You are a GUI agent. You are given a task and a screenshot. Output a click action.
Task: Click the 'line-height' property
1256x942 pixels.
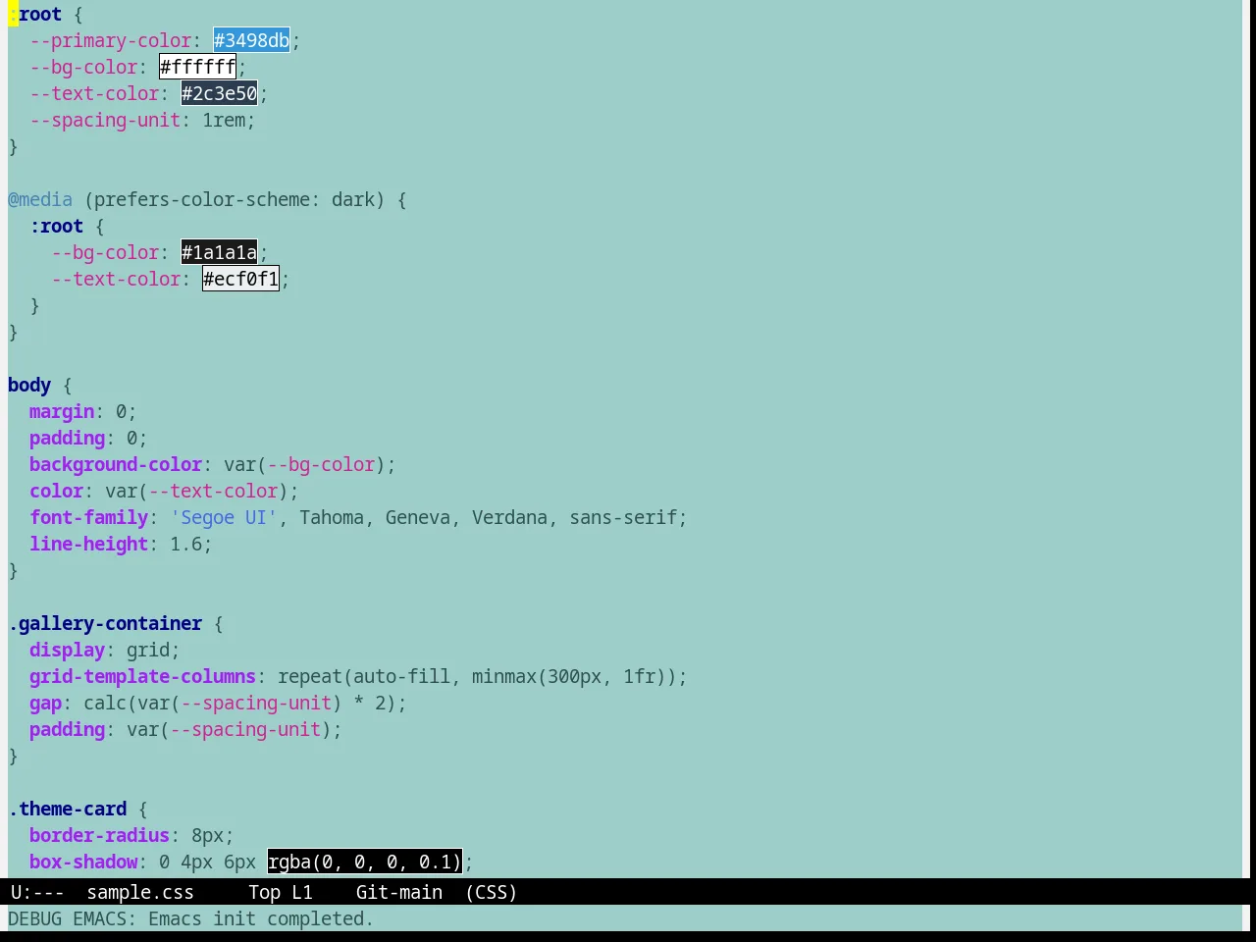click(89, 544)
